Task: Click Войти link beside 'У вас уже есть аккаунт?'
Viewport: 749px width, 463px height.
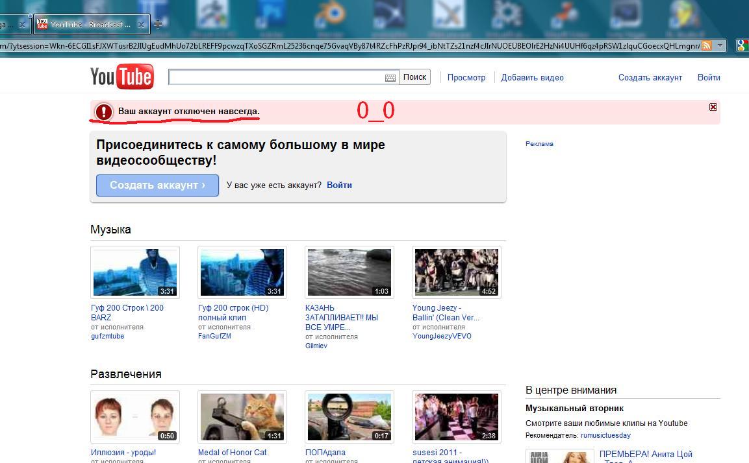Action: (339, 185)
